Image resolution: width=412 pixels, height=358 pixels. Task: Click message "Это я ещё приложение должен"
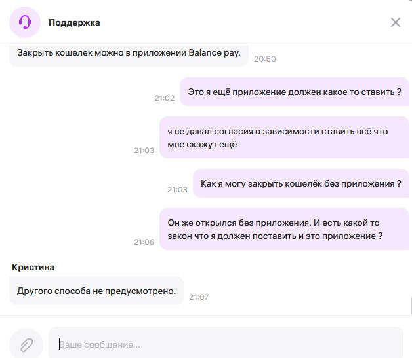294,92
